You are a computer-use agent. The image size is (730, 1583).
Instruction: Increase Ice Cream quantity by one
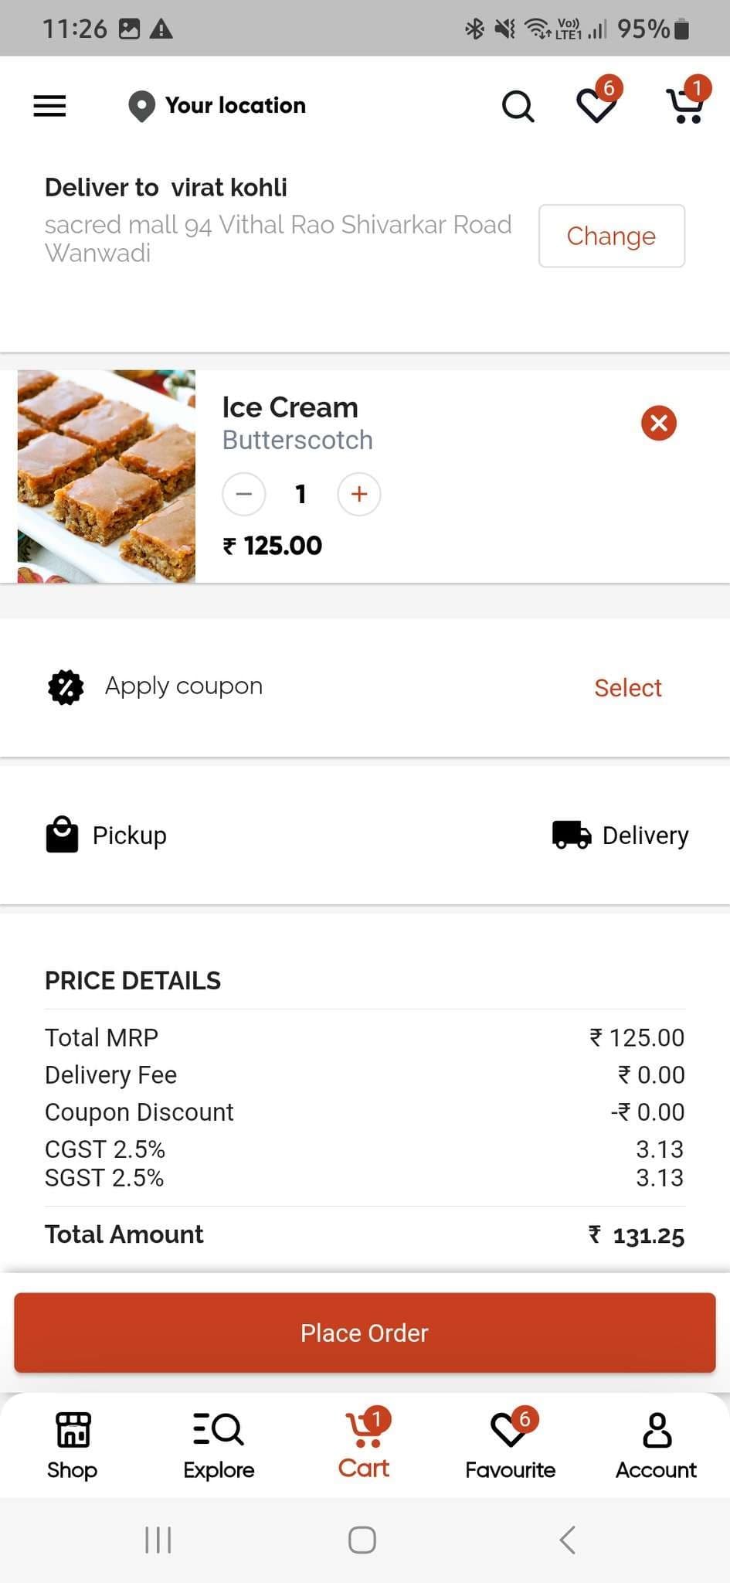click(358, 494)
